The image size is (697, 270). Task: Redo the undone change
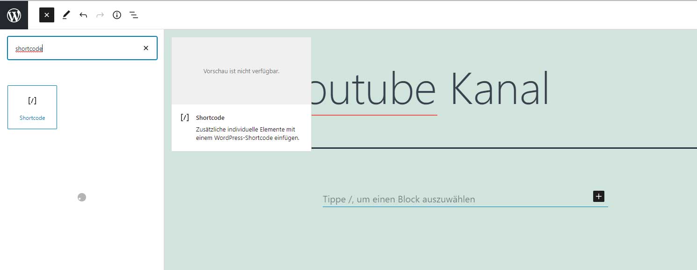coord(100,15)
